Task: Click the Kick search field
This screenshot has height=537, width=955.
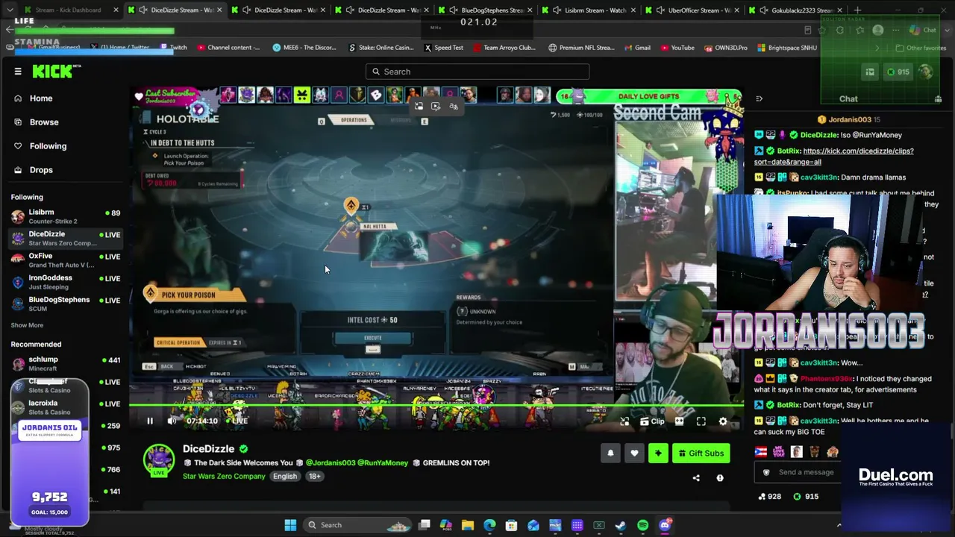Action: pos(477,72)
